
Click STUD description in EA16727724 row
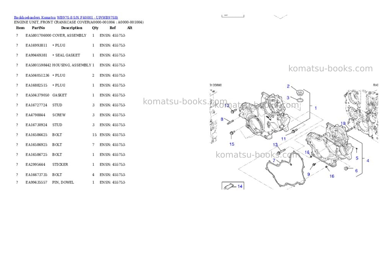click(x=57, y=105)
